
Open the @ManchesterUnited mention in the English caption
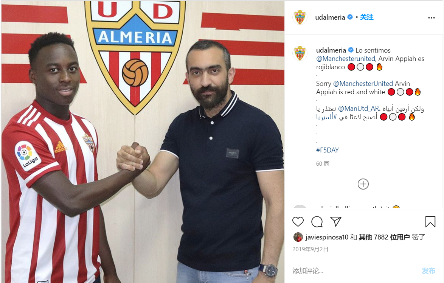[x=363, y=84]
